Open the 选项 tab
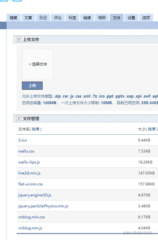This screenshot has width=158, height=240. click(146, 18)
